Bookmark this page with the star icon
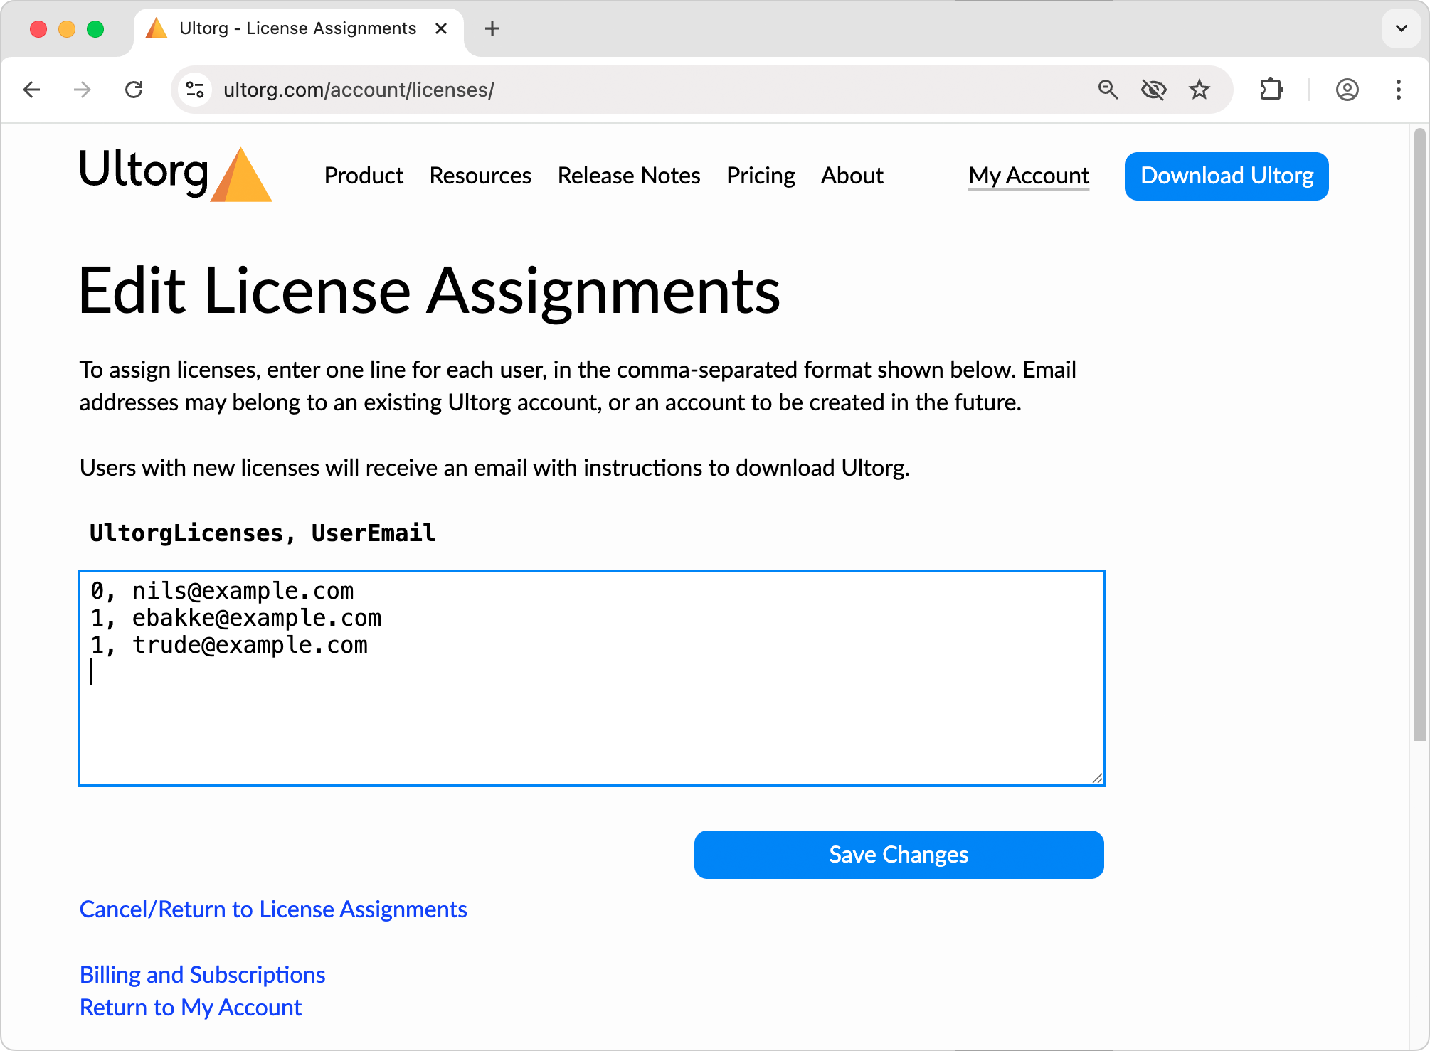This screenshot has width=1430, height=1051. [1200, 90]
